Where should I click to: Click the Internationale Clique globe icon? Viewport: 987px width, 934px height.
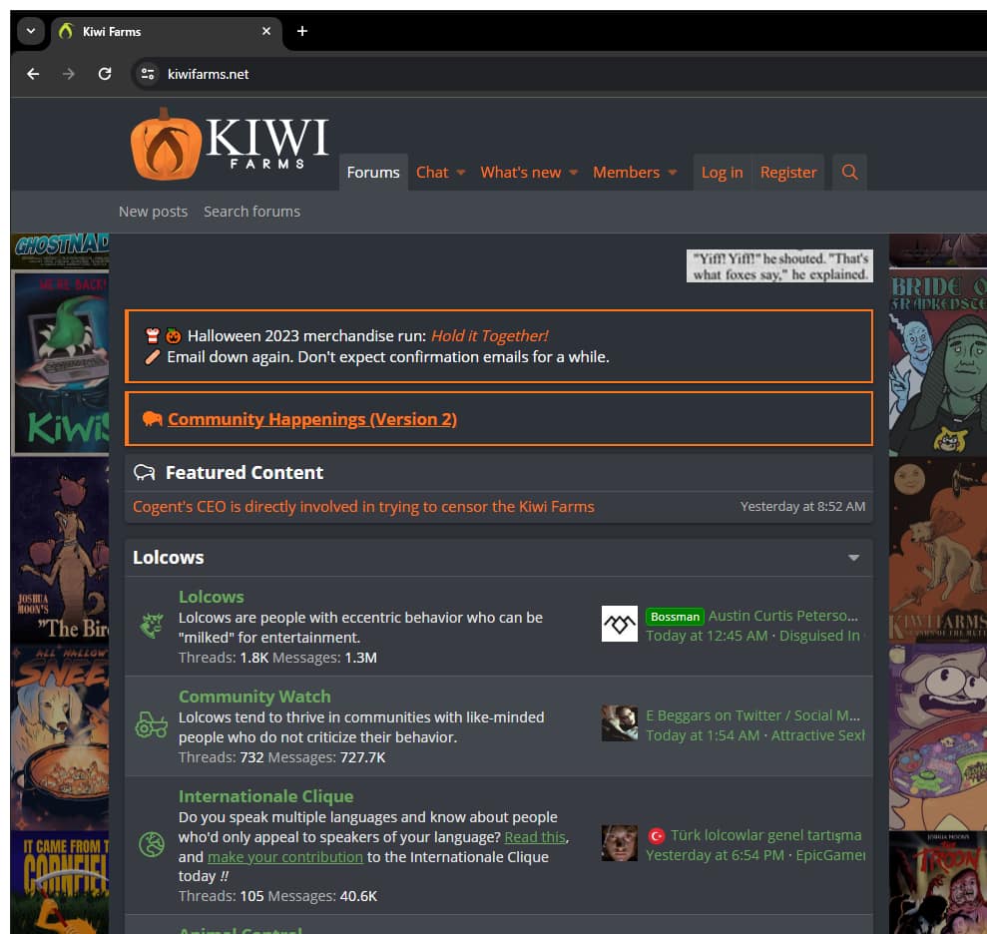point(151,844)
